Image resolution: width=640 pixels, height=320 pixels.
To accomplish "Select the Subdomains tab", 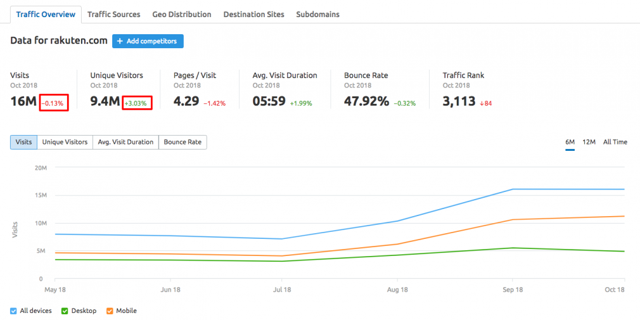I will point(318,15).
